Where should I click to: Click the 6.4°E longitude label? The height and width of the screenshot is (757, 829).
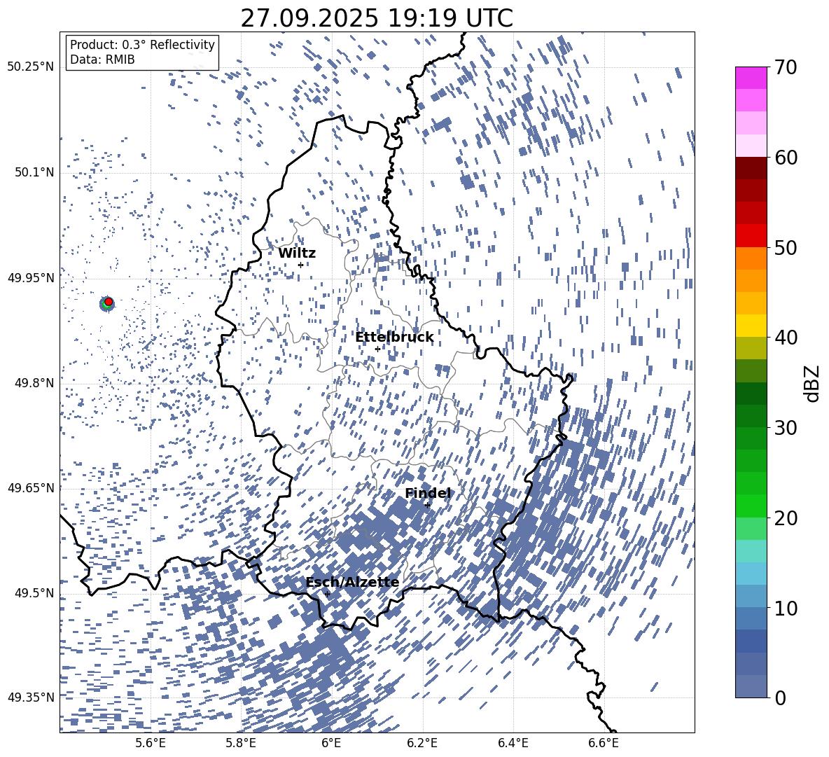point(513,743)
